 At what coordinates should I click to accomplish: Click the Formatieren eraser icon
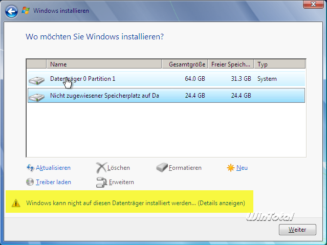[x=162, y=167]
